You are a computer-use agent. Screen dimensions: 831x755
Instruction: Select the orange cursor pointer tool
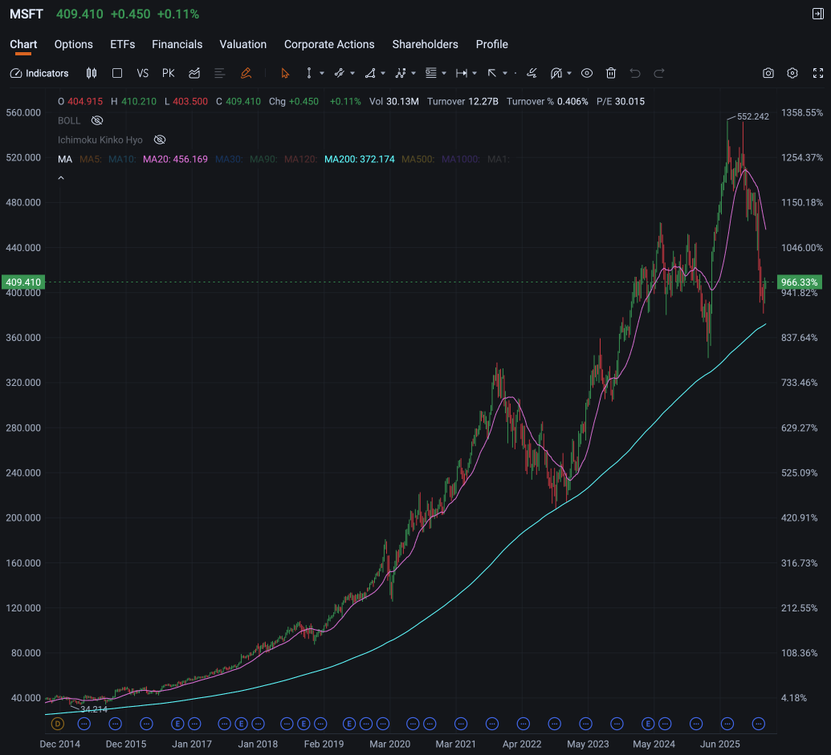click(x=285, y=73)
